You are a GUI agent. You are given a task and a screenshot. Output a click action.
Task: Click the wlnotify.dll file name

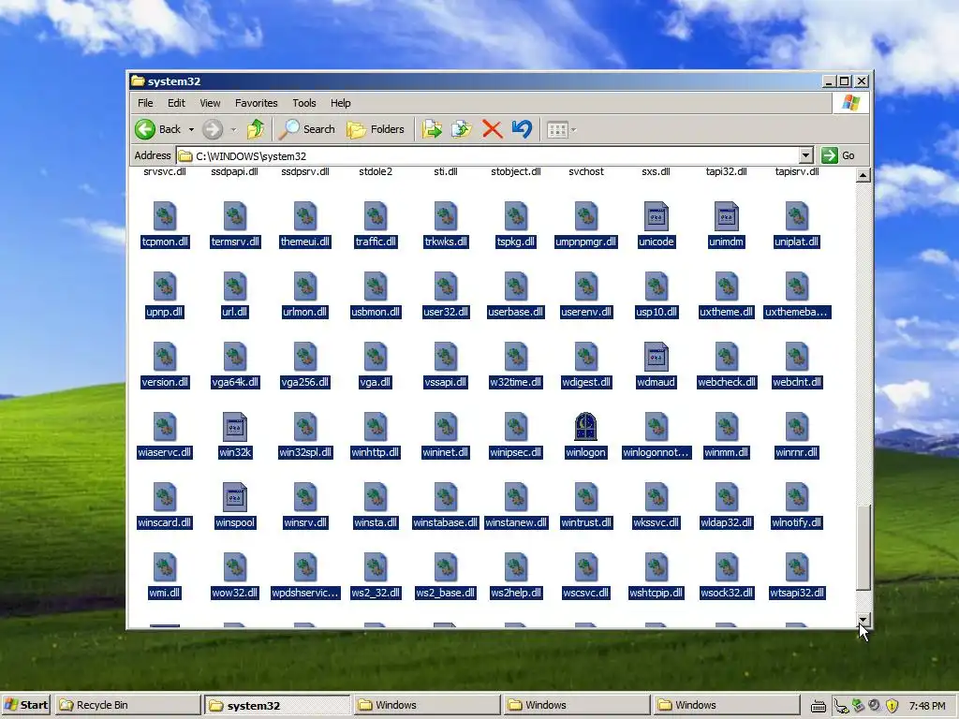(x=797, y=522)
